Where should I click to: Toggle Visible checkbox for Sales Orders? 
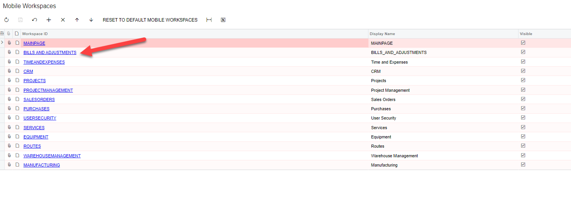523,99
